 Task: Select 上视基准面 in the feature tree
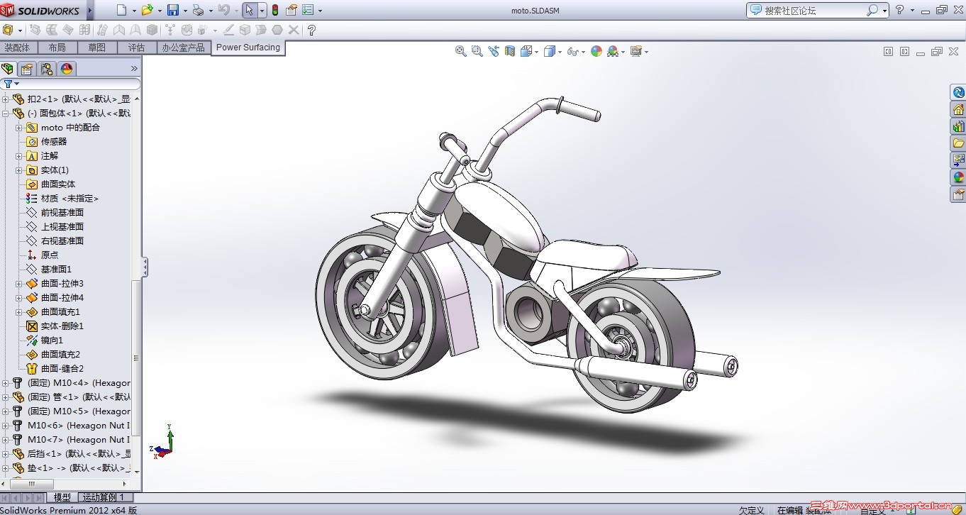pyautogui.click(x=62, y=227)
